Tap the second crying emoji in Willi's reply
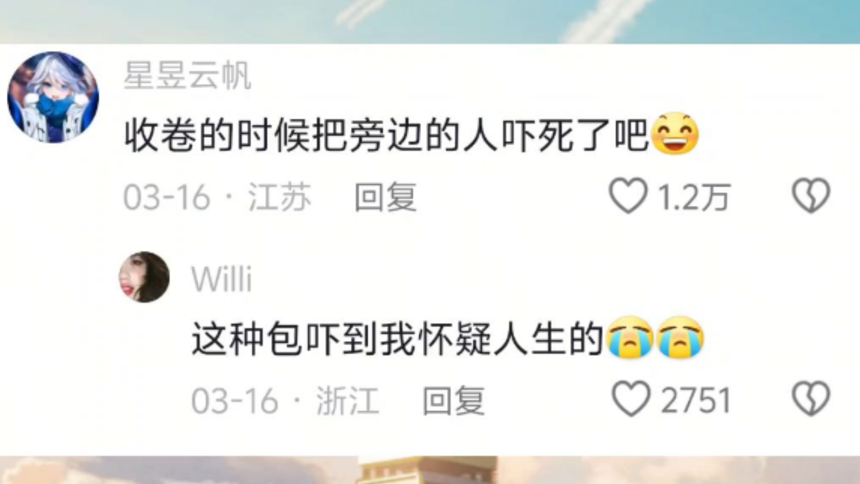 680,337
